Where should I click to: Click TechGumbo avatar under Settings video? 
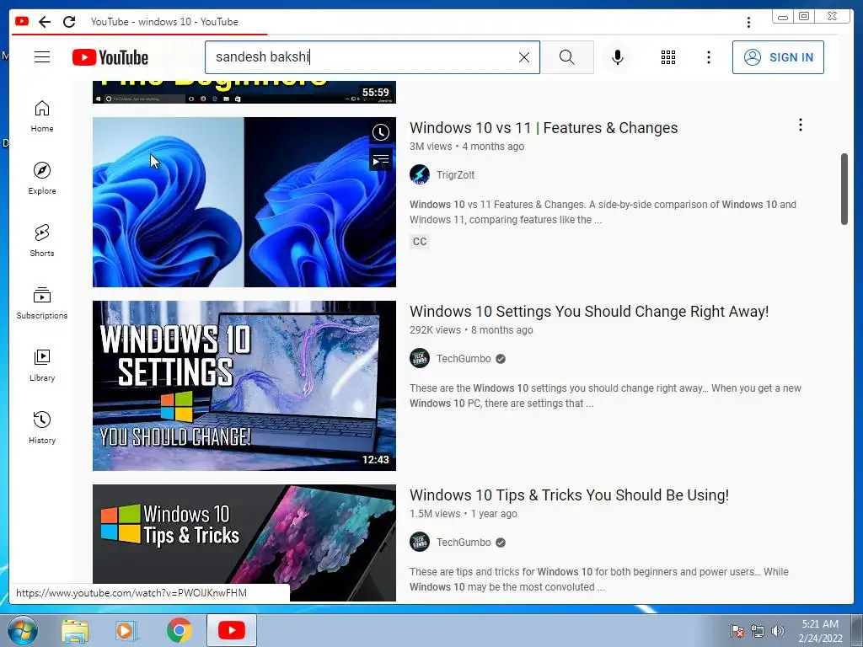coord(420,359)
